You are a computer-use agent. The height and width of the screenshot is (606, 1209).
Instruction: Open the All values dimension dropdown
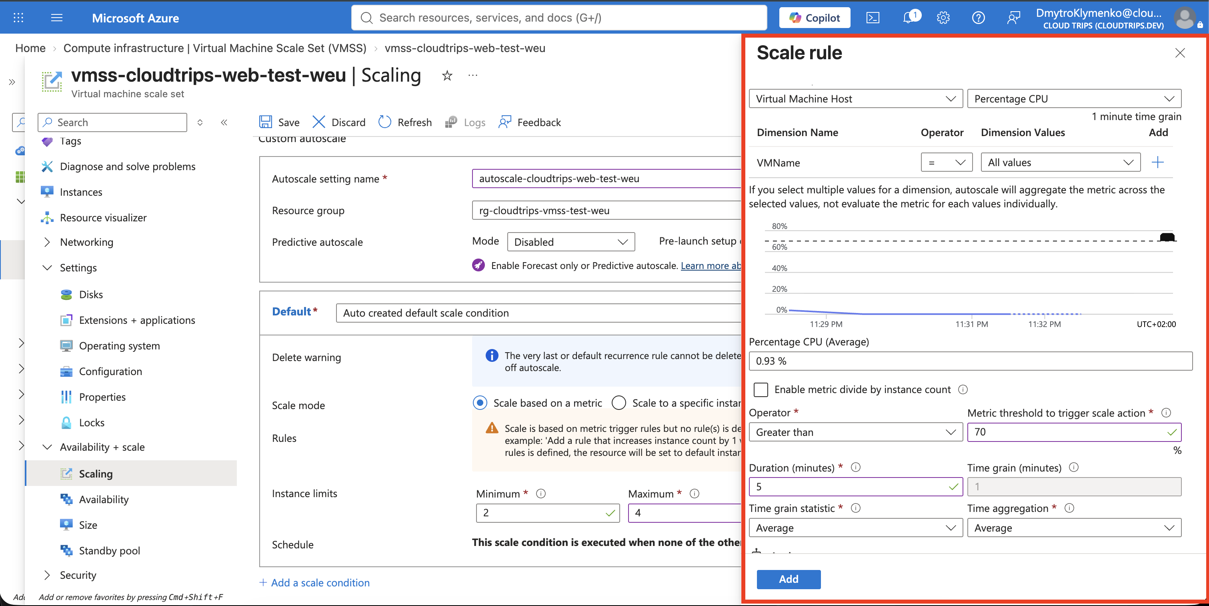(x=1060, y=163)
